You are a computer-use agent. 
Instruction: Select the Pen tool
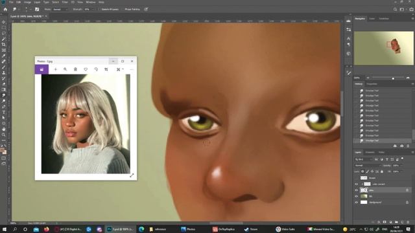click(4, 107)
